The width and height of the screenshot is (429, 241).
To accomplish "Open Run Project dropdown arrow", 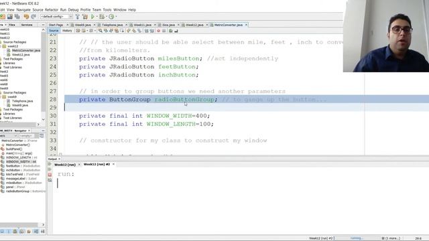I will (97, 17).
